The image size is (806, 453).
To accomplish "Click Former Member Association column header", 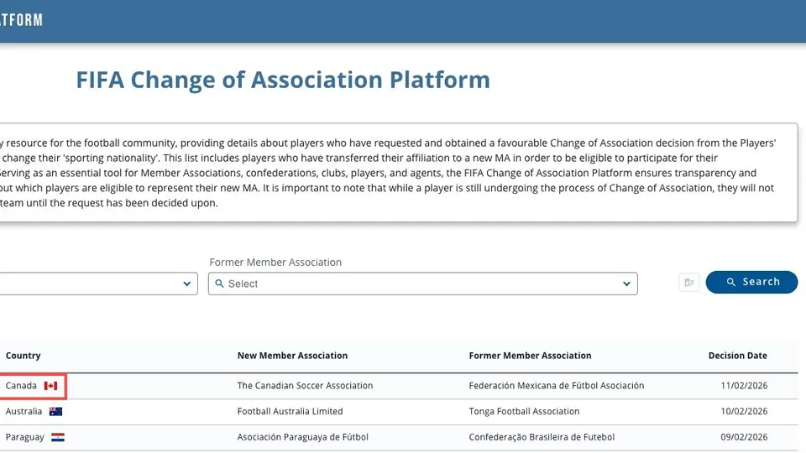I will pyautogui.click(x=530, y=356).
